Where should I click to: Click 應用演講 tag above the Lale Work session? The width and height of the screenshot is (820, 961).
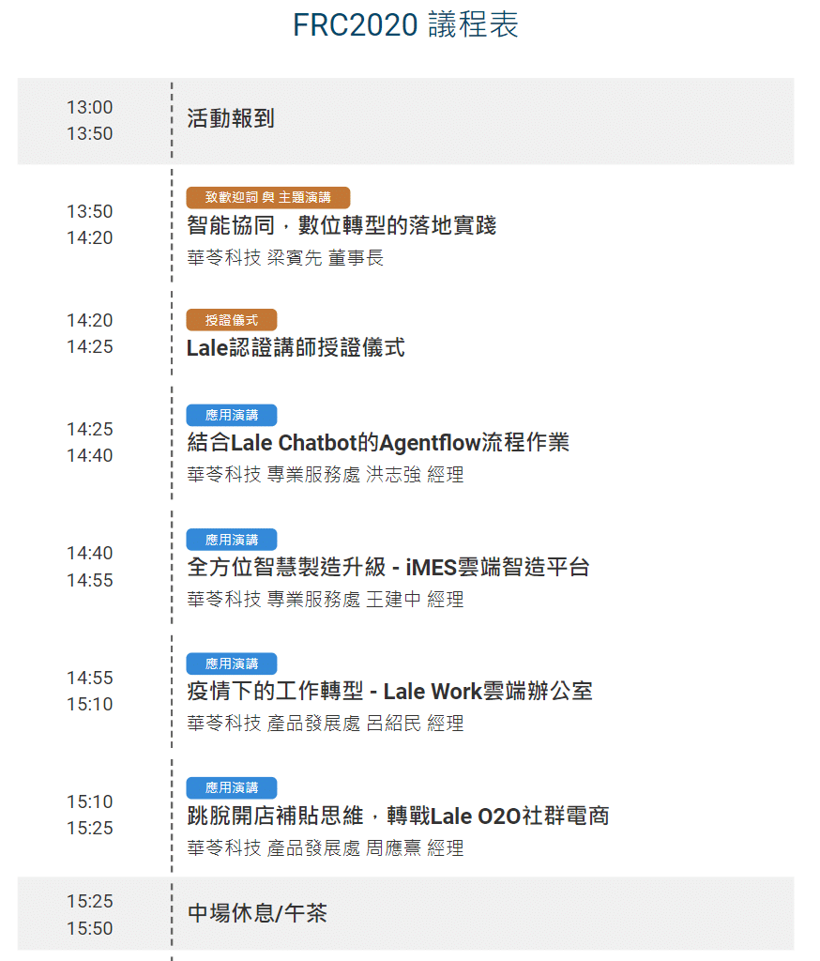[x=232, y=664]
